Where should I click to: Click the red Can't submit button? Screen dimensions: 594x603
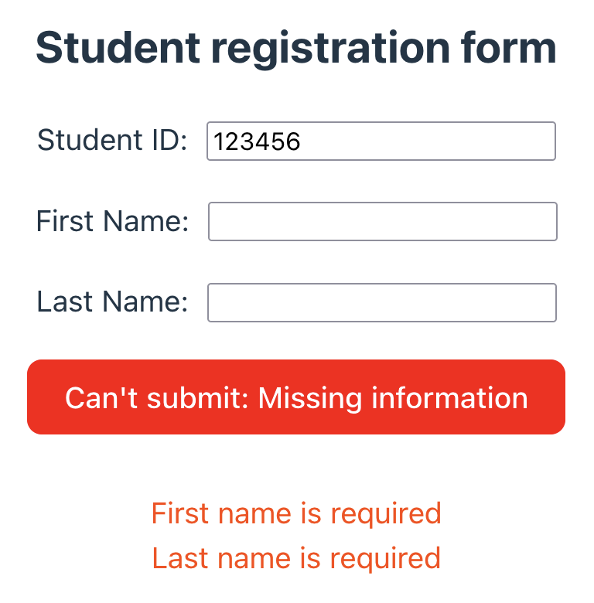[x=296, y=397]
